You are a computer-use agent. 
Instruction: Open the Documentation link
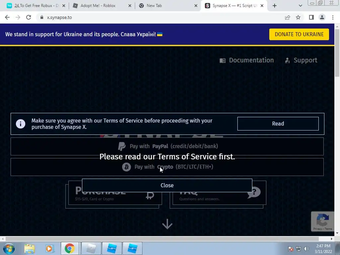247,60
